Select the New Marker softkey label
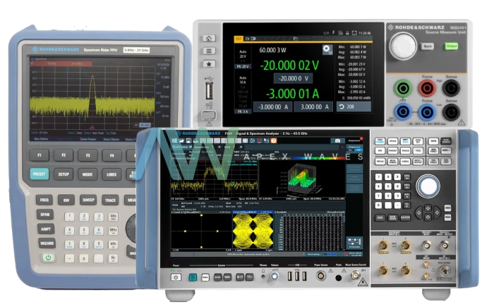This screenshot has height=307, width=494. [41, 139]
